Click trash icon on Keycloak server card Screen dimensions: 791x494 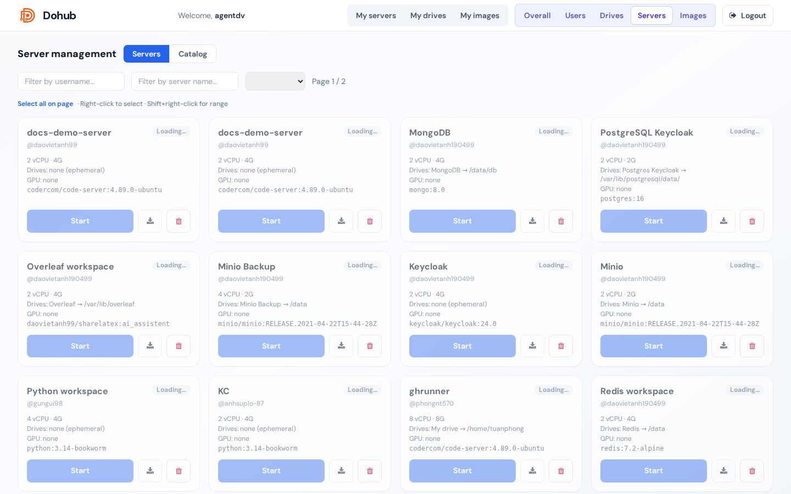coord(561,346)
